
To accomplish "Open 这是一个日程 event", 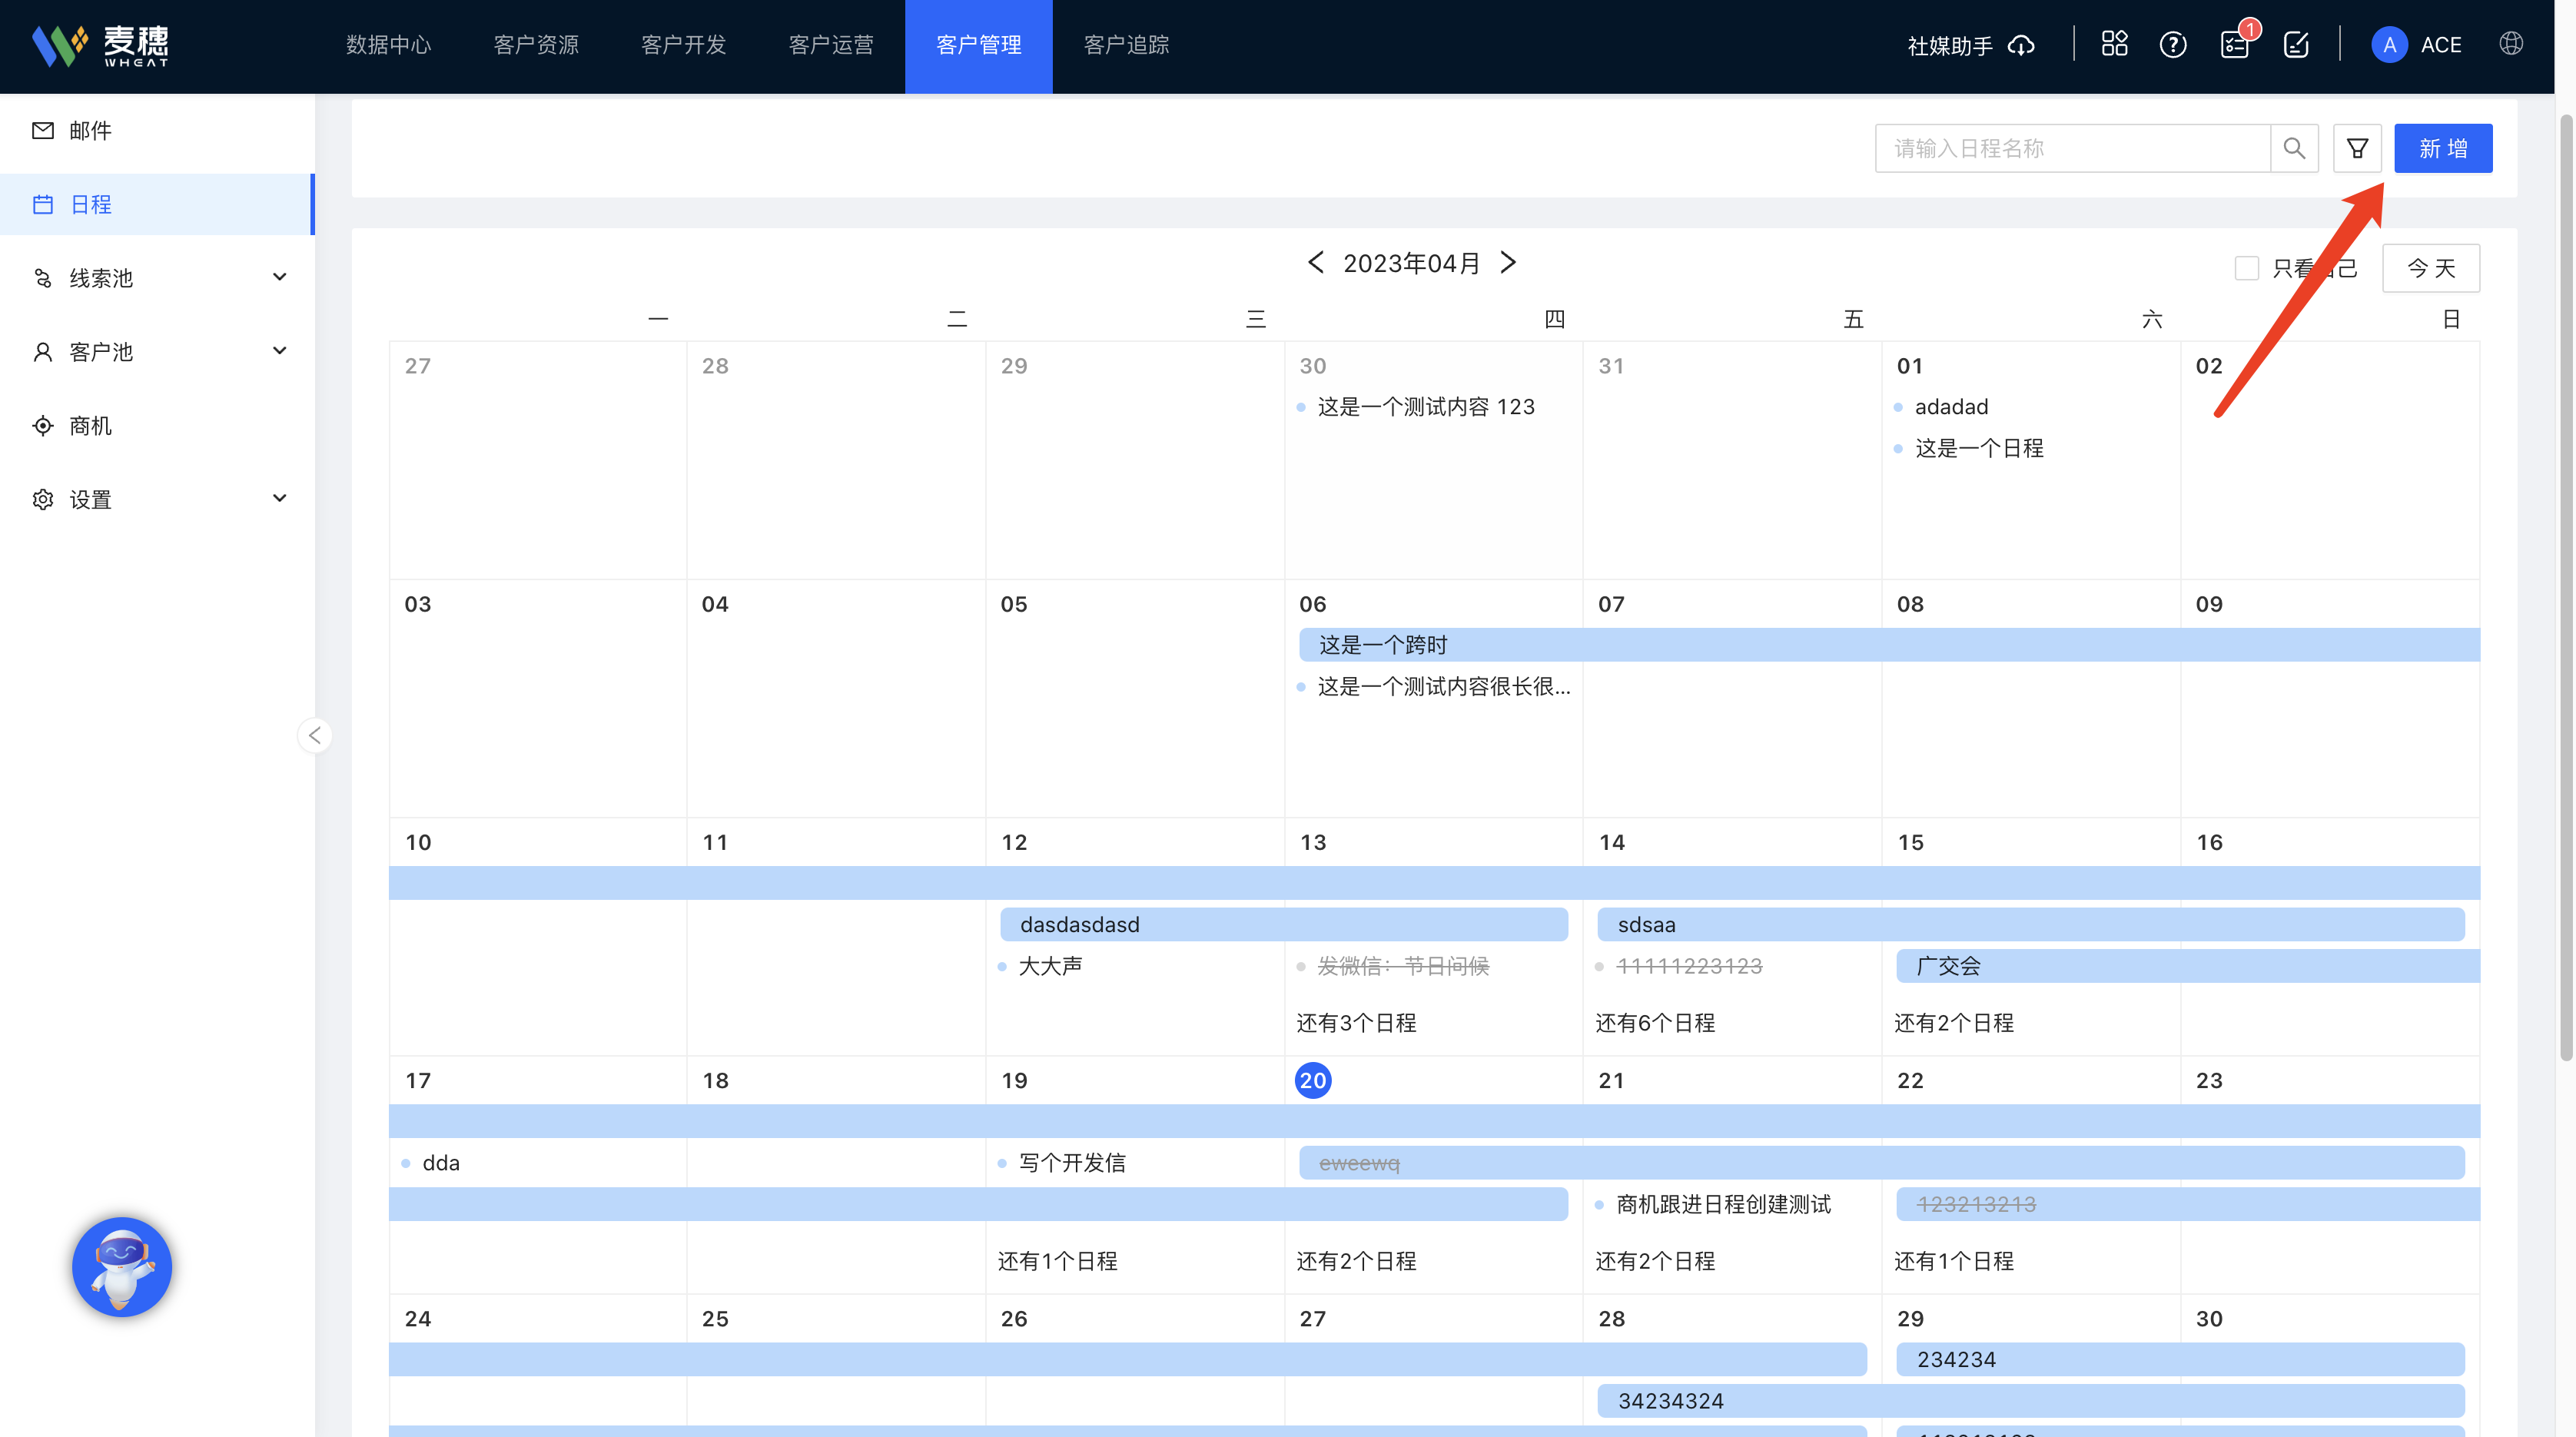I will [x=1978, y=447].
